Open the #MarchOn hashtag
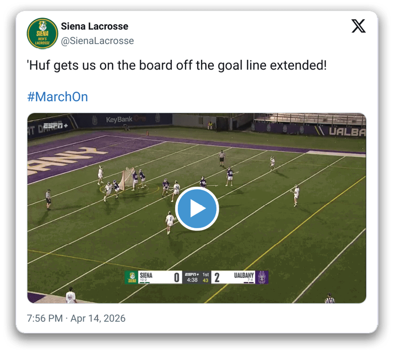394x354 pixels. click(x=57, y=97)
